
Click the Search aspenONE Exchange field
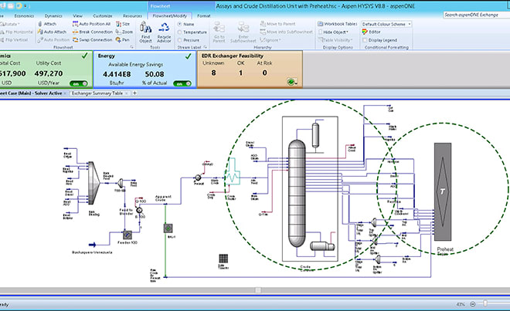pyautogui.click(x=477, y=15)
